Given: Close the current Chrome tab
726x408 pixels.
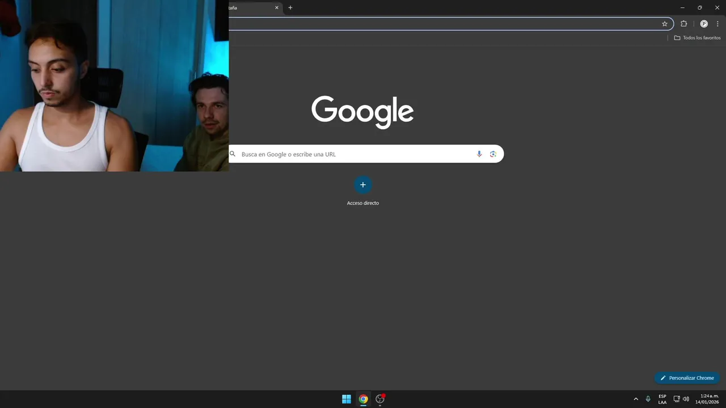Looking at the screenshot, I should 277,8.
